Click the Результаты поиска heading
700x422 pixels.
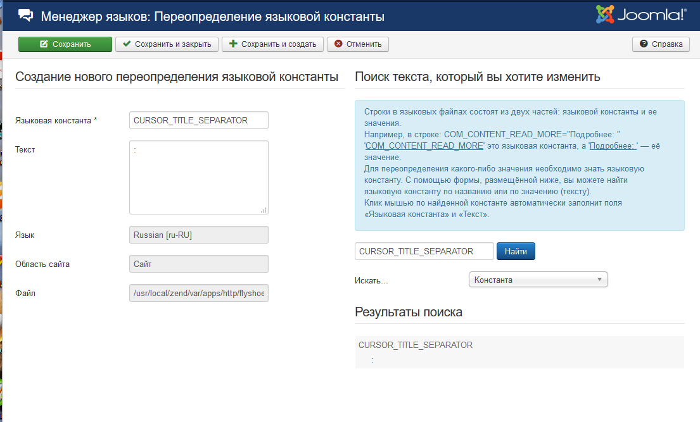(409, 313)
